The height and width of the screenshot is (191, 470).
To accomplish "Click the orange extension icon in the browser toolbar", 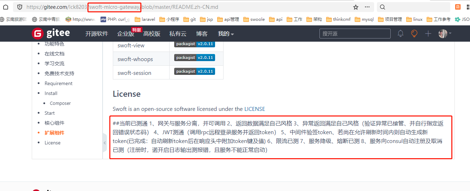I will (458, 7).
